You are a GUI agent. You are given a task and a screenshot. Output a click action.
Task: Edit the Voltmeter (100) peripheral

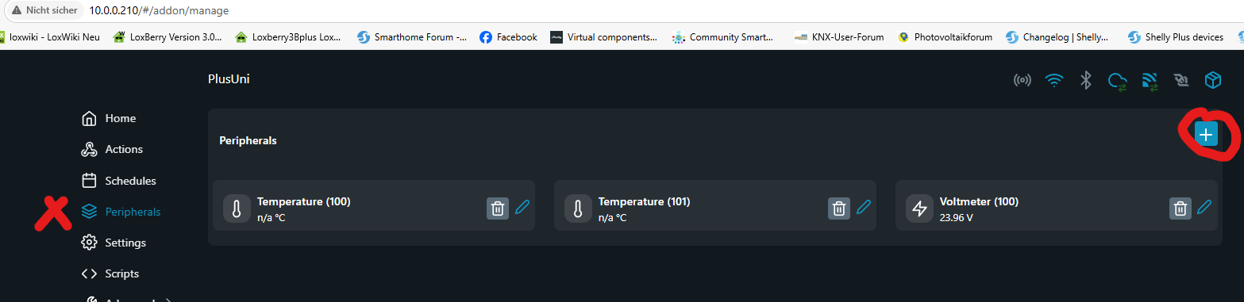pos(1204,208)
